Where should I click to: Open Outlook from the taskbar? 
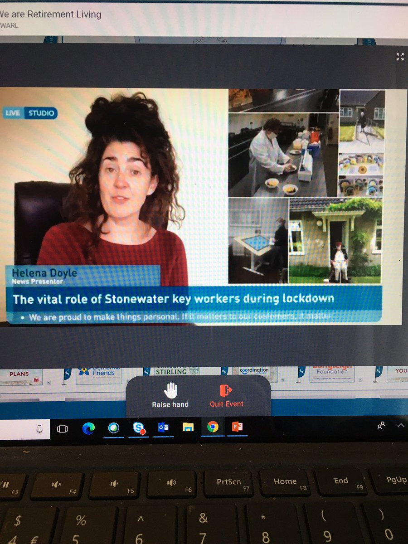tap(163, 427)
